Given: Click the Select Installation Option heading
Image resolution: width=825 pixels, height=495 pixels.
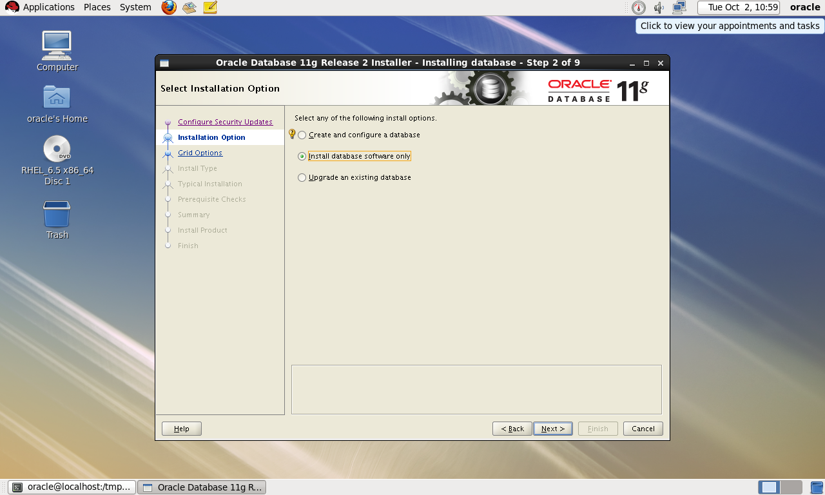Looking at the screenshot, I should click(x=220, y=88).
